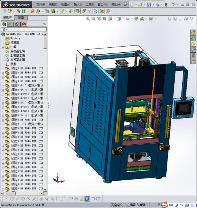Open dropdown arrow next to Save icon
The height and width of the screenshot is (208, 197).
[x=153, y=5]
